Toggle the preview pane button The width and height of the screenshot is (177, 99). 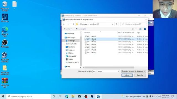140,29
